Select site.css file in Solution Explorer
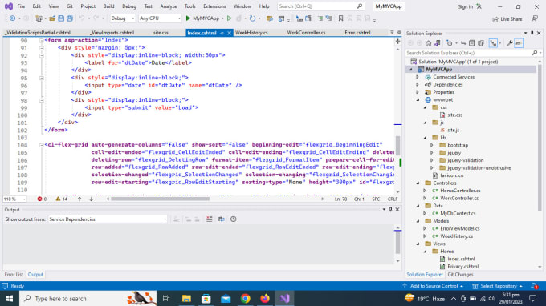The image size is (546, 306). tap(454, 115)
